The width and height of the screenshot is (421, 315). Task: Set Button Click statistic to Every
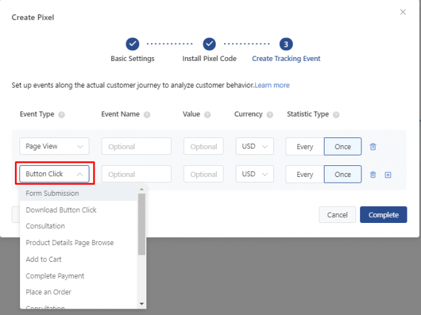click(305, 174)
